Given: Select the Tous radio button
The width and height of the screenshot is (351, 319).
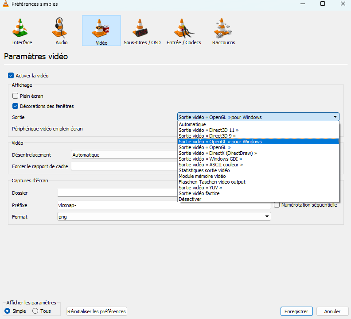Looking at the screenshot, I should pos(35,311).
